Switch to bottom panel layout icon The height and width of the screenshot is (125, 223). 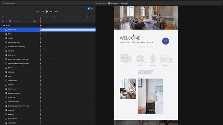(x=92, y=8)
